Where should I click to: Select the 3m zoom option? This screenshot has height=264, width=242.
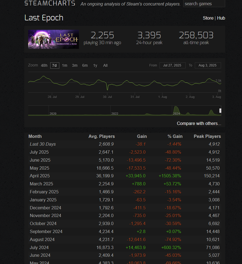click(x=75, y=65)
